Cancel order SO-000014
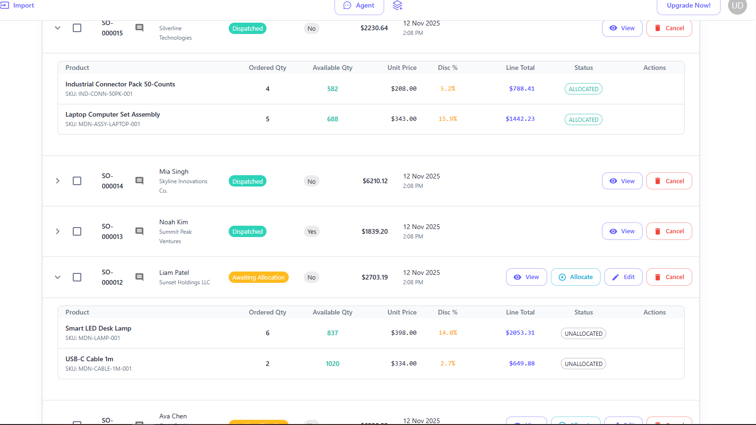The height and width of the screenshot is (425, 756). coord(669,181)
